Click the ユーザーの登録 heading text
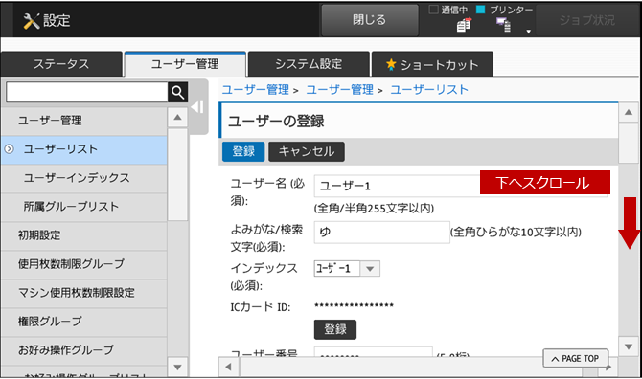Image resolution: width=642 pixels, height=379 pixels. pos(276,122)
